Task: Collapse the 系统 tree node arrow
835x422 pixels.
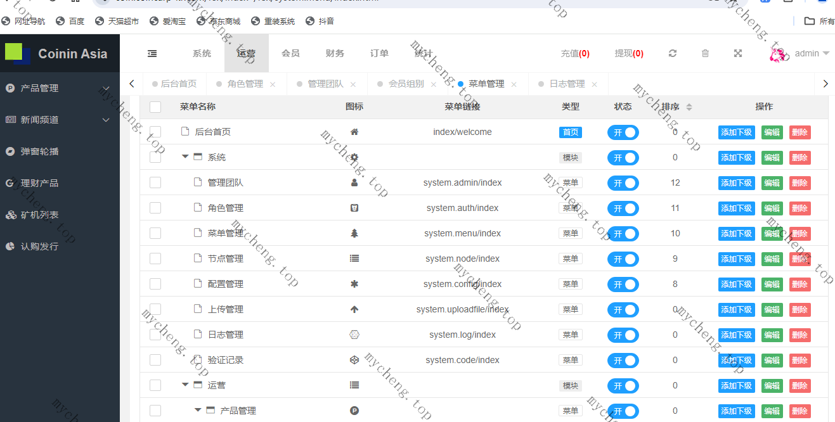Action: point(185,157)
